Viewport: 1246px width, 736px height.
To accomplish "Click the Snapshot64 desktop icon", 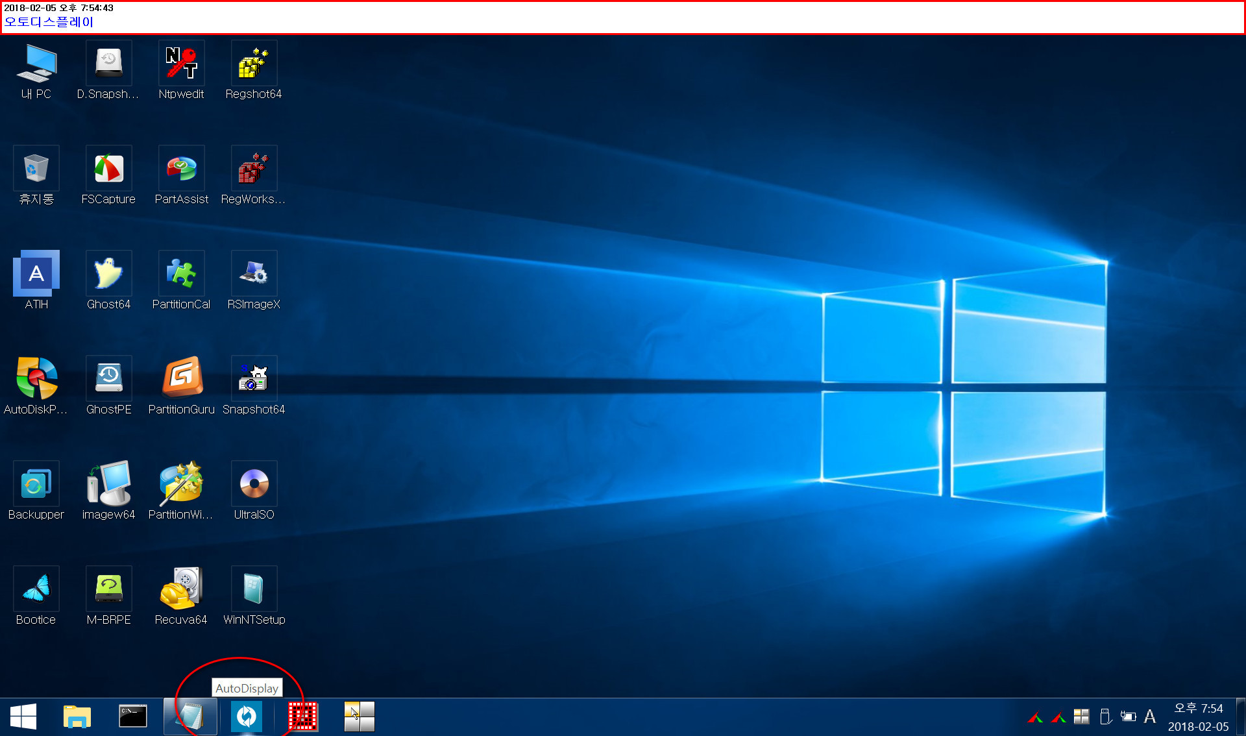I will pyautogui.click(x=254, y=386).
